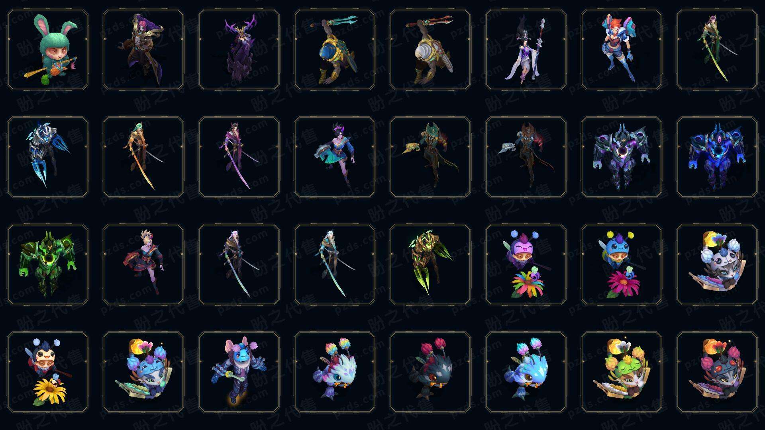Pick the green-hat cat on a book skin
Viewport: 765px width, 430px height.
622,372
